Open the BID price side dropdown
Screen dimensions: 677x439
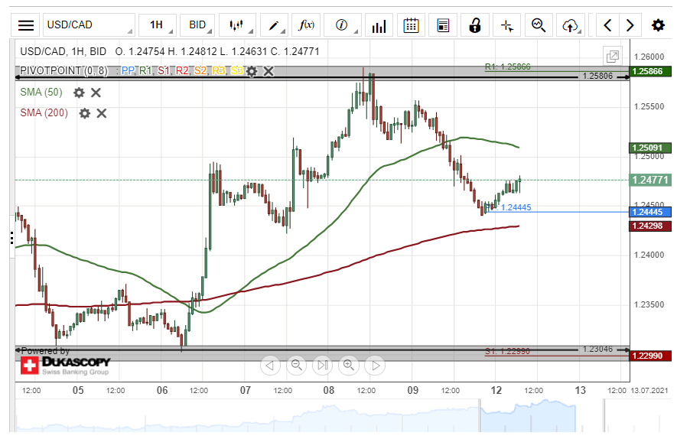point(202,25)
